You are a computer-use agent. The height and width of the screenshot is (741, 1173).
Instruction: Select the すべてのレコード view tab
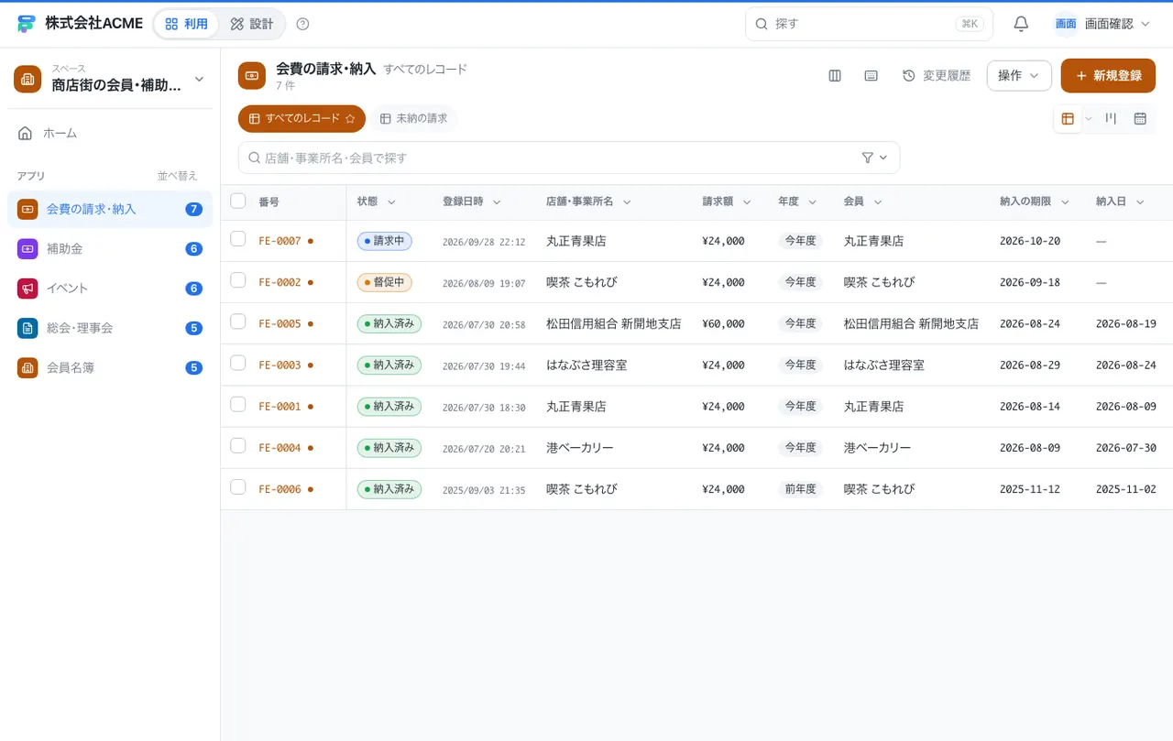[x=301, y=118]
